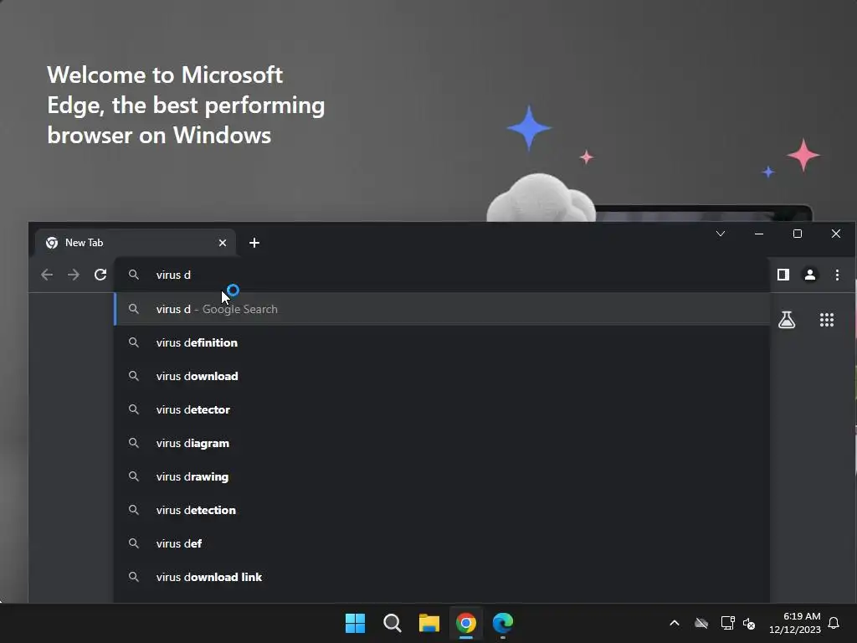
Task: Choose the 'virus download link' suggestion
Action: point(442,577)
